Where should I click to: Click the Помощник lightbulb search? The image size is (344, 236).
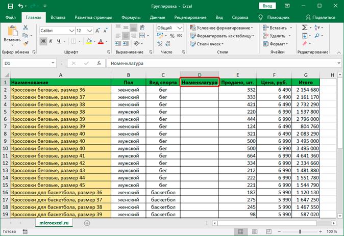coord(274,17)
